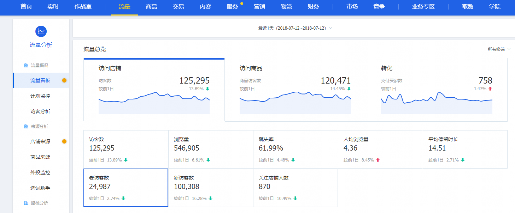Click the 来源分析 section icon

coord(26,127)
